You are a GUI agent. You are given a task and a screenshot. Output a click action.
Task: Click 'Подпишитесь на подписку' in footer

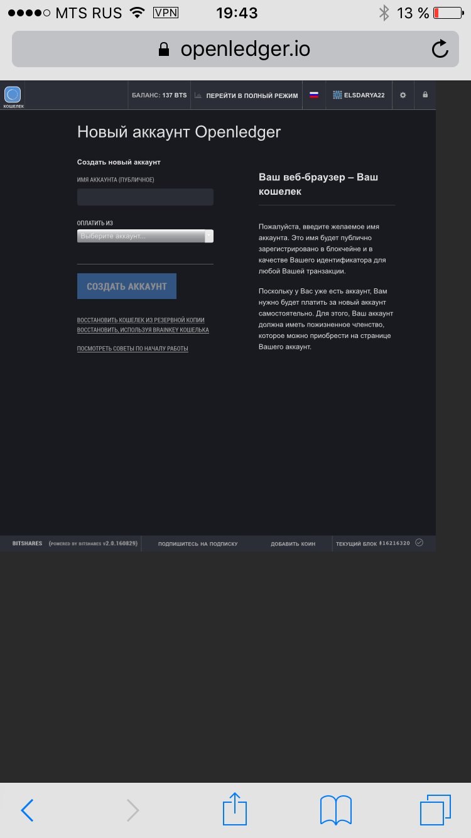198,543
